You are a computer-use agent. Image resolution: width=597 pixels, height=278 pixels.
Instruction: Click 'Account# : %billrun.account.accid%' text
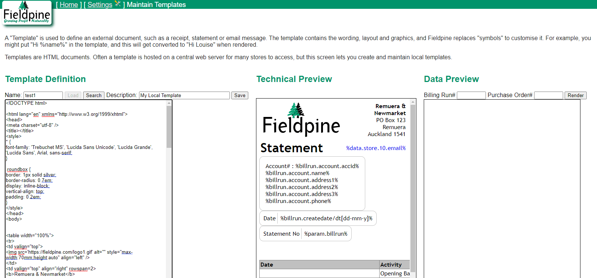[x=312, y=166]
